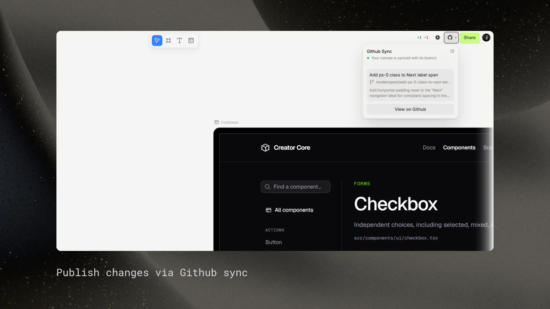
Task: Click the green Share button
Action: (x=470, y=37)
